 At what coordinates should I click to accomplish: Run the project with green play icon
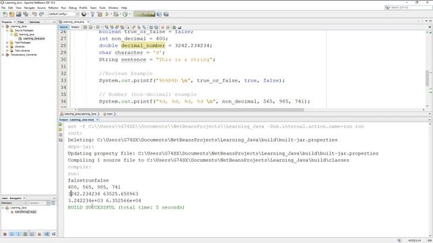click(x=107, y=14)
